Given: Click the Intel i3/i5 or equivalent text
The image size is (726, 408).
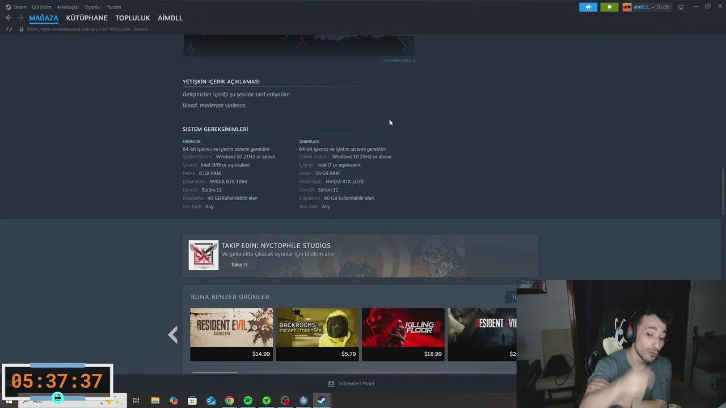Looking at the screenshot, I should (x=225, y=165).
